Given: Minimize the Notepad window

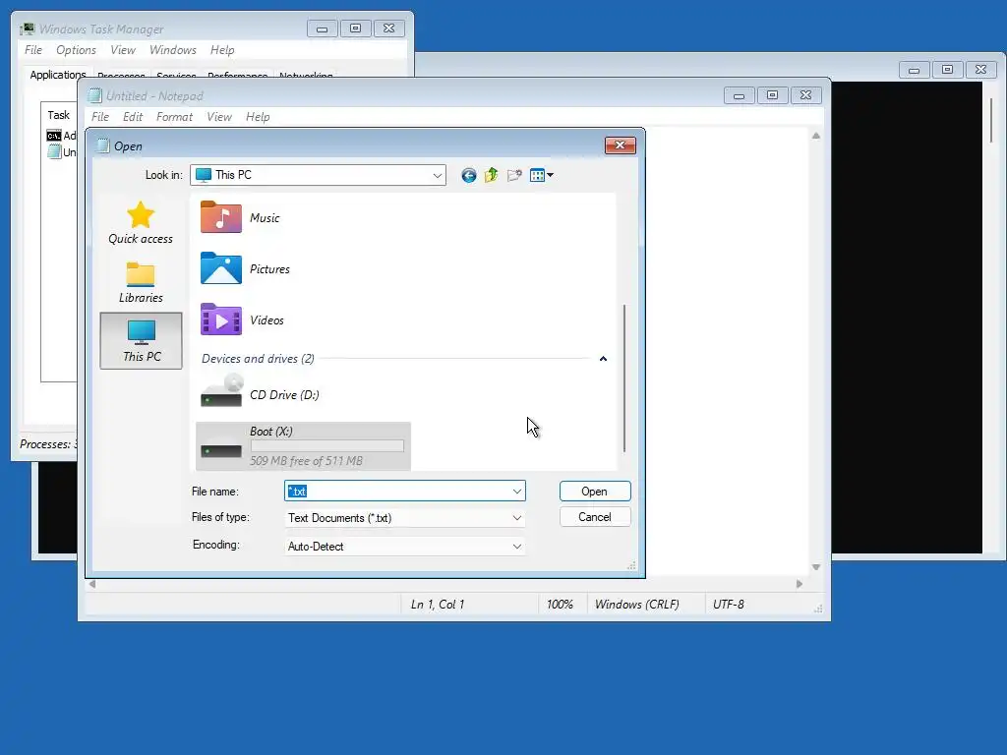Looking at the screenshot, I should (740, 95).
